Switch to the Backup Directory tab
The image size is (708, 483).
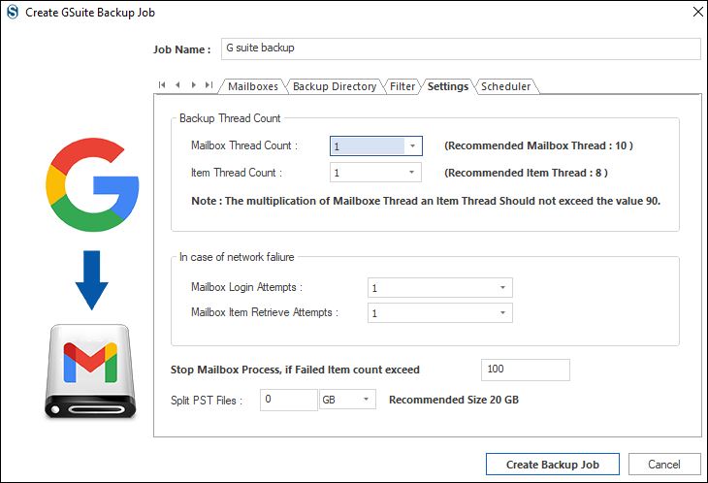tap(335, 86)
